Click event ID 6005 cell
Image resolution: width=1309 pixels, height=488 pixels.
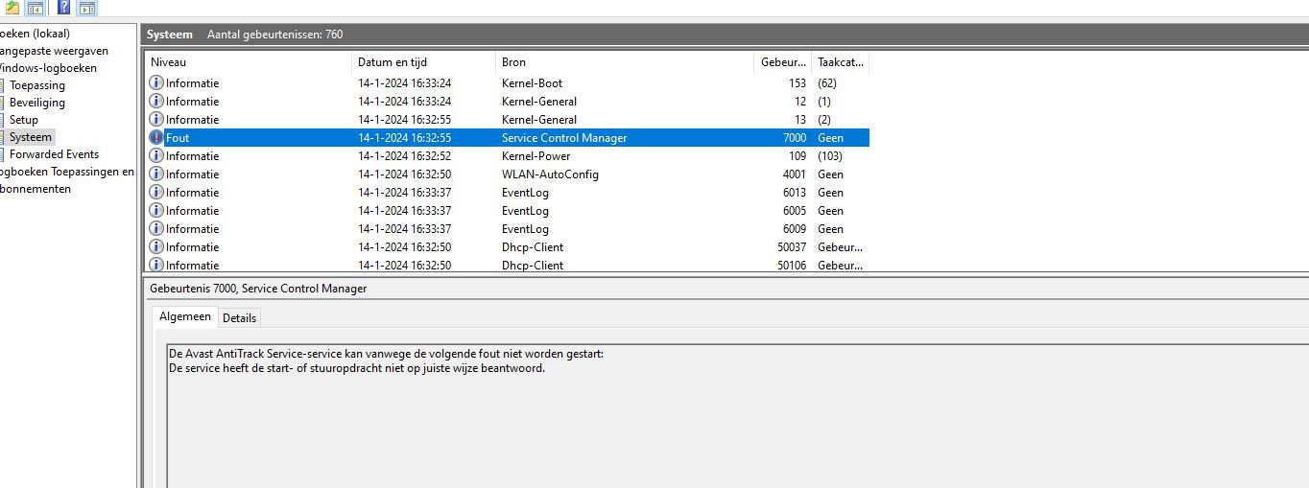(795, 211)
